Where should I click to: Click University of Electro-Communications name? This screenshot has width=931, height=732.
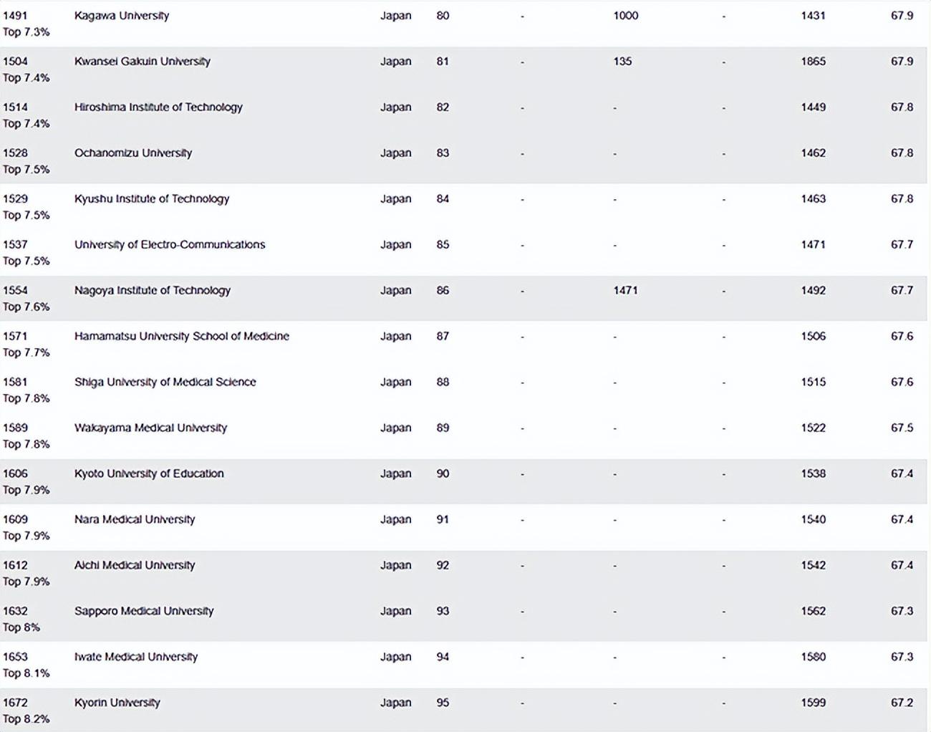coord(170,245)
